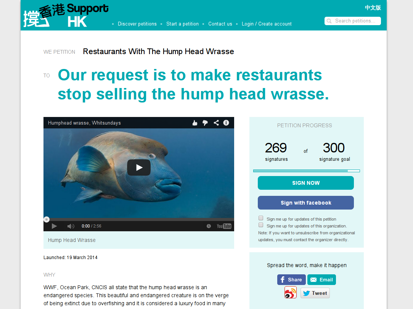
Task: Click the Watch Later clock icon
Action: [x=209, y=226]
